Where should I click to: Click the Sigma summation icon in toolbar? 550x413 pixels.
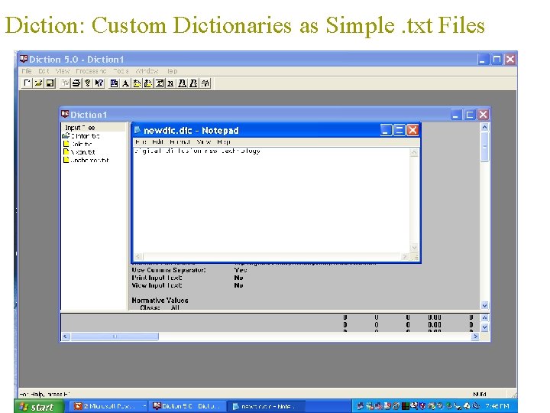160,83
